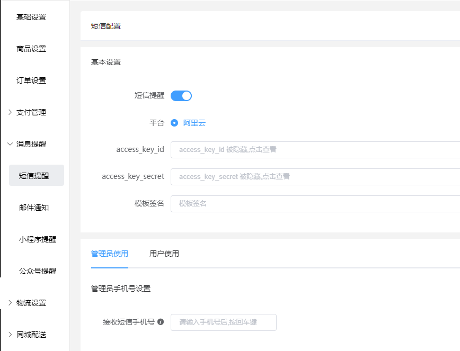This screenshot has width=460, height=351.
Task: Expand the 物流设置 chevron
Action: click(10, 303)
